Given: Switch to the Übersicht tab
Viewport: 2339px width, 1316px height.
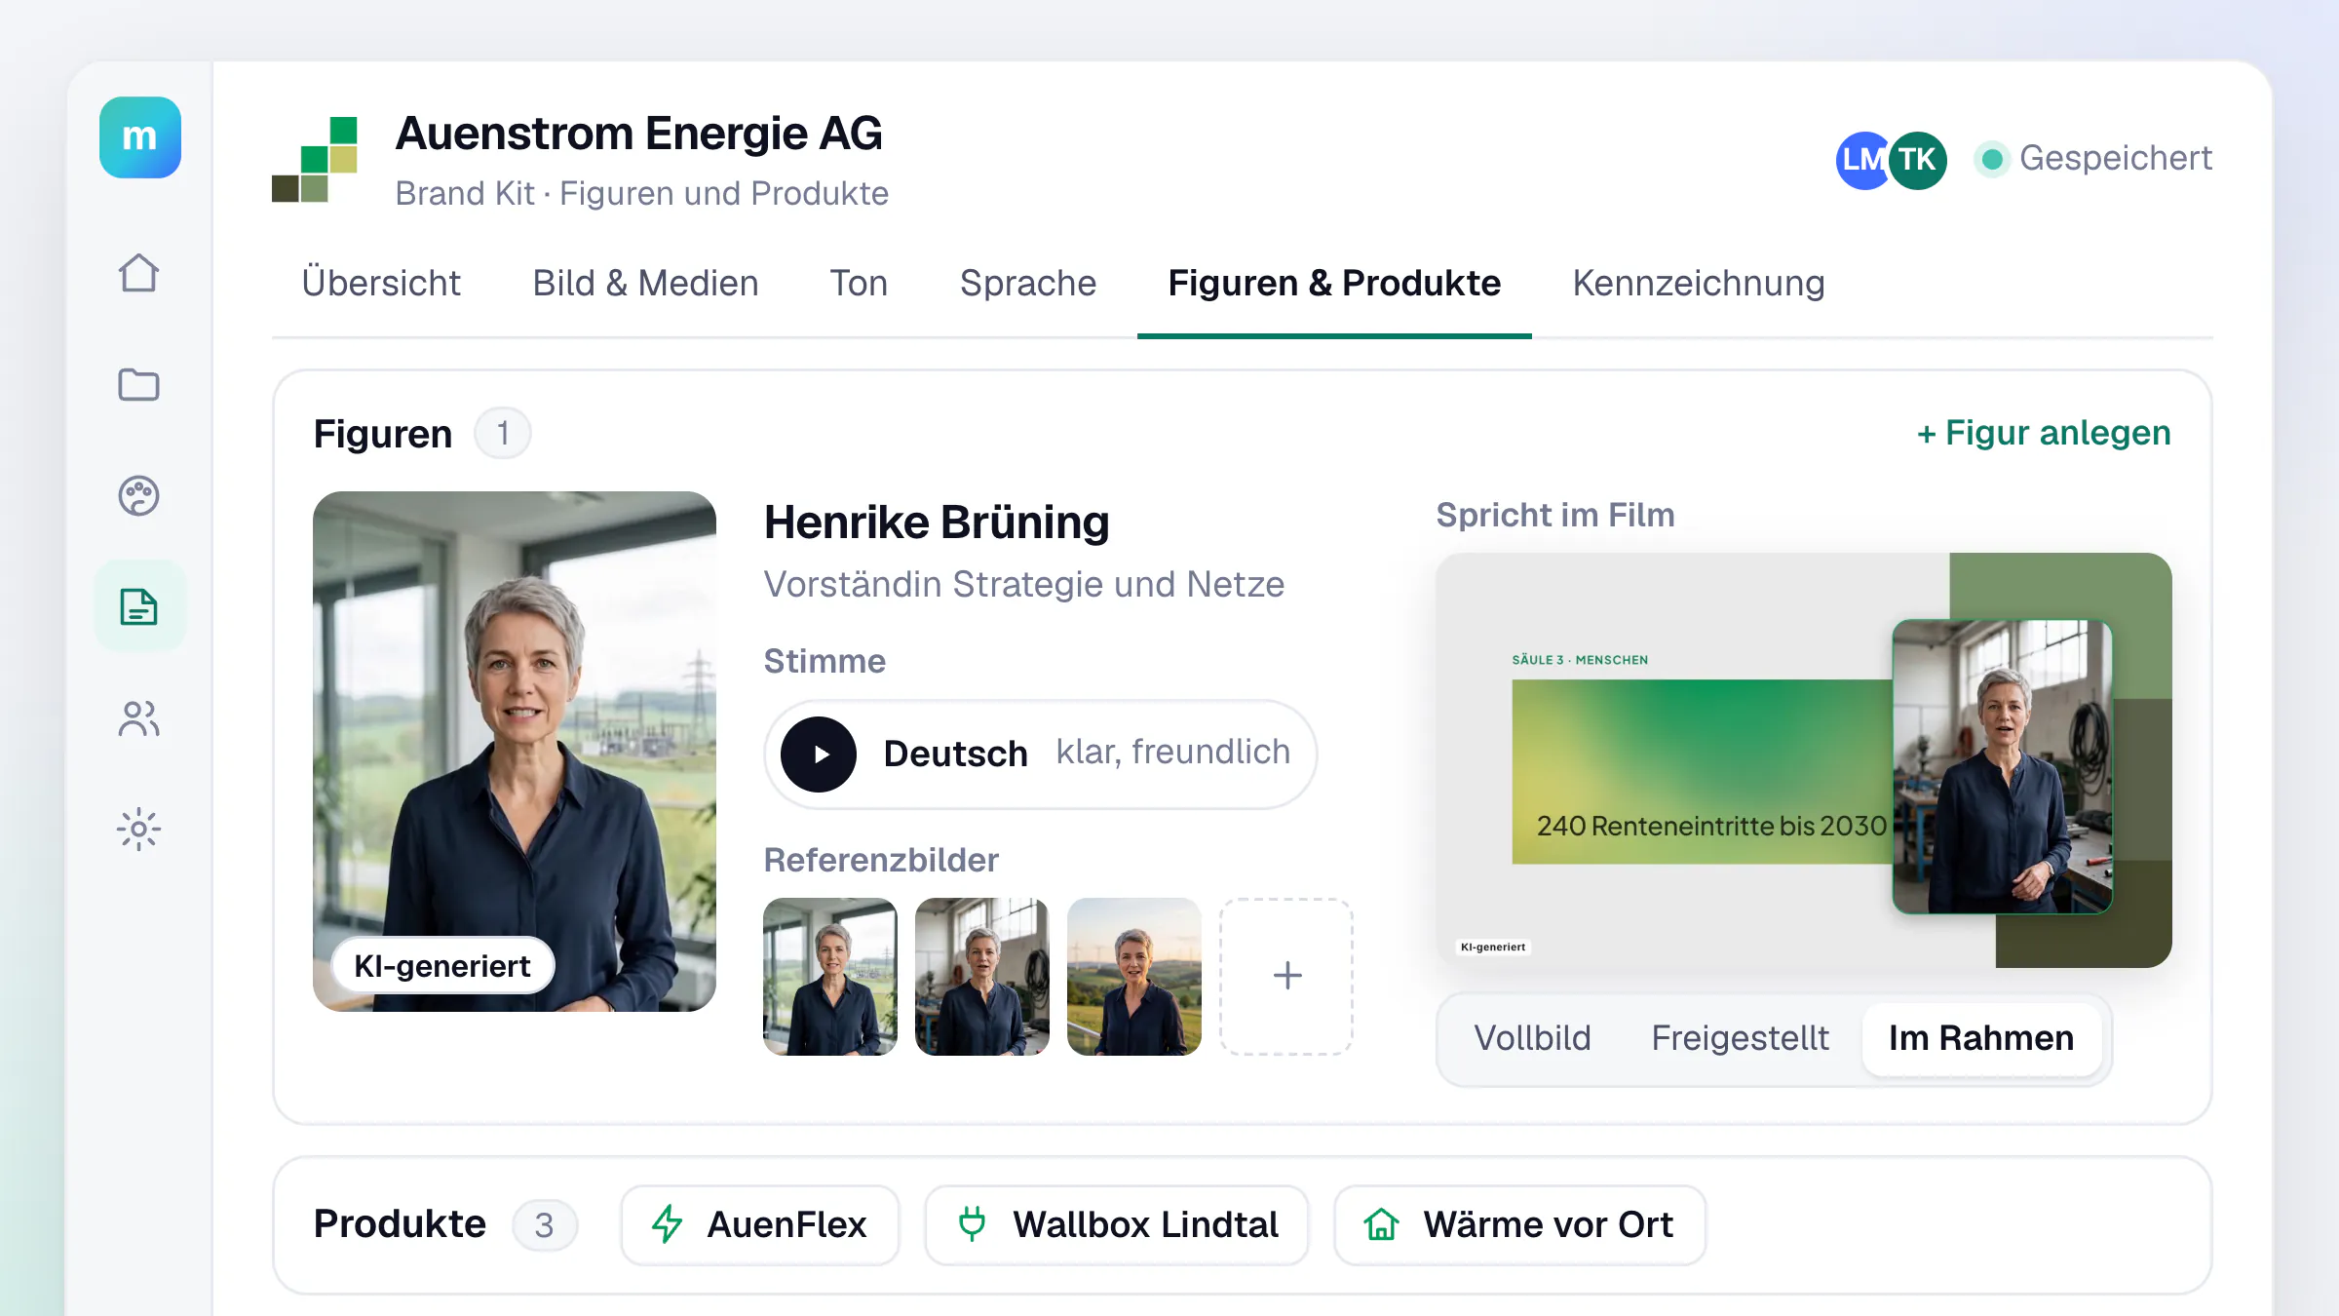Looking at the screenshot, I should (x=381, y=283).
